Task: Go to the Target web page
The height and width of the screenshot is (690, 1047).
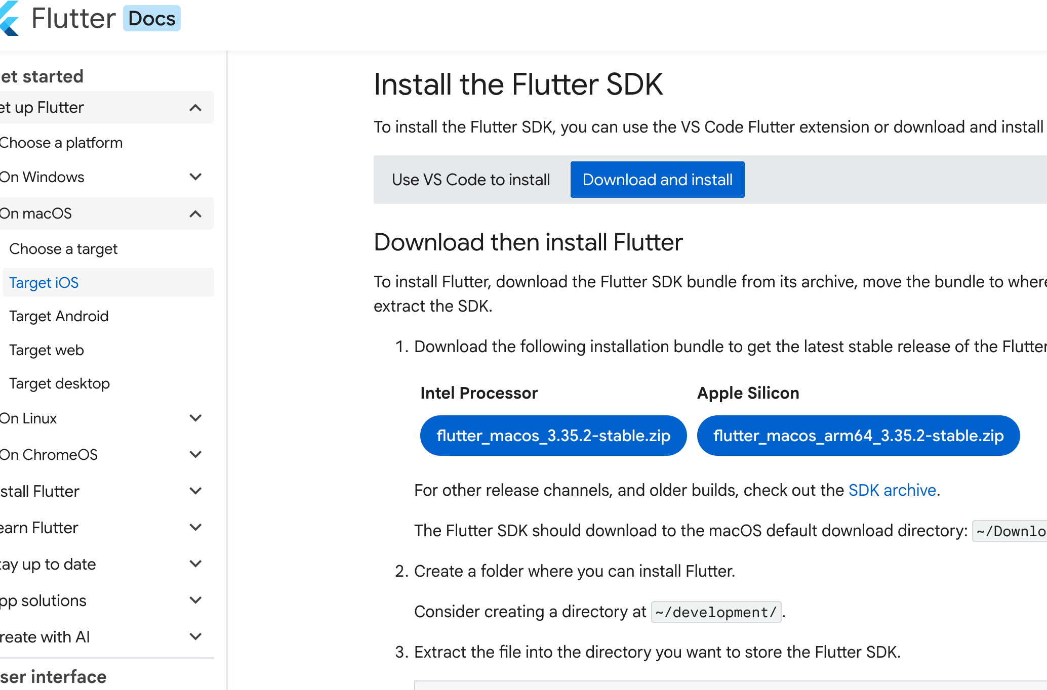Action: point(47,350)
